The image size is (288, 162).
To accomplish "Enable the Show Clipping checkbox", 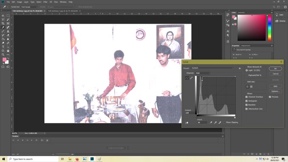I will pos(224,122).
